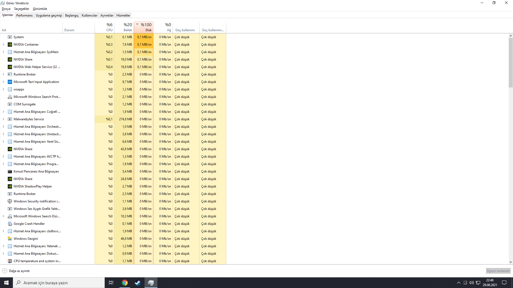Click the Windows Gezgini folder icon
Screen dimensions: 513x288
(10, 239)
